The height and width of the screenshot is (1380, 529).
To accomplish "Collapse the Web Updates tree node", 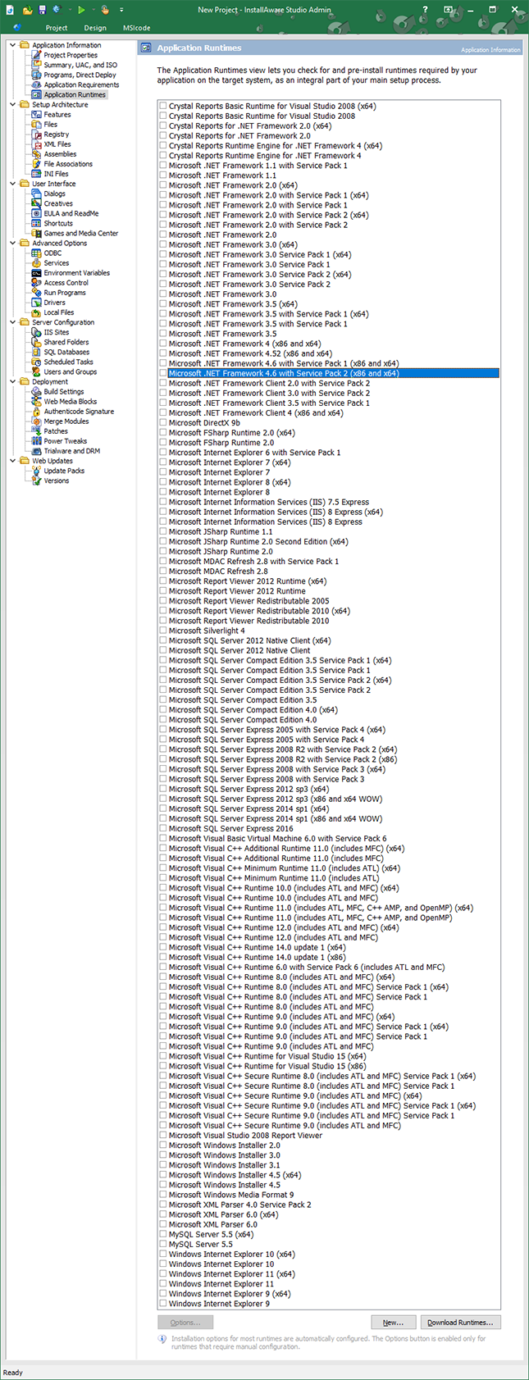I will [12, 461].
